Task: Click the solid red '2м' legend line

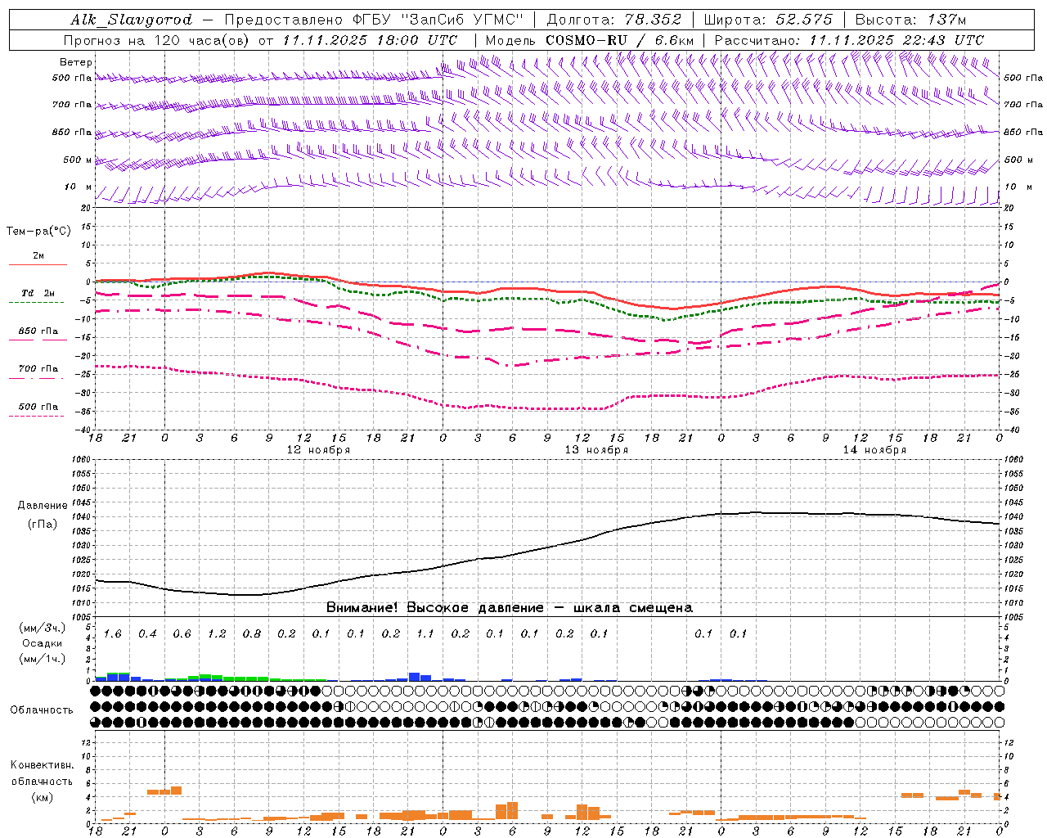Action: click(x=38, y=264)
